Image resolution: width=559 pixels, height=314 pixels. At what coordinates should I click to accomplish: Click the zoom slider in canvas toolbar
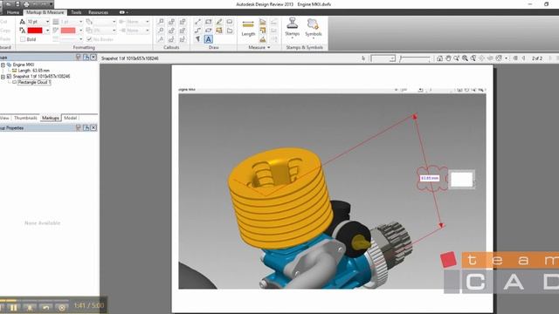point(415,58)
